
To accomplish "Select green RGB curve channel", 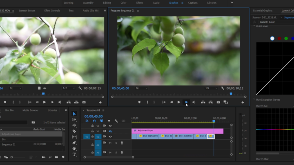I will (x=286, y=38).
